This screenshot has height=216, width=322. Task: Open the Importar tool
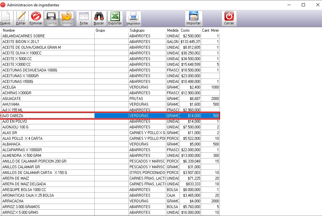pos(193,18)
